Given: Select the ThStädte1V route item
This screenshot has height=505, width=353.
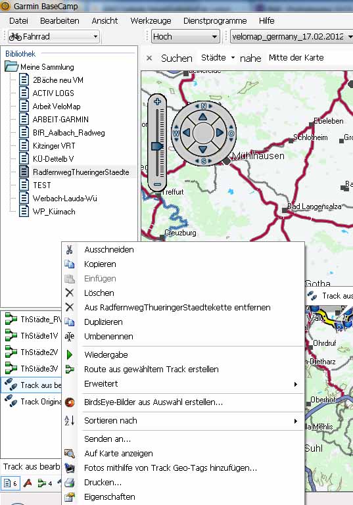Looking at the screenshot, I should (x=32, y=335).
